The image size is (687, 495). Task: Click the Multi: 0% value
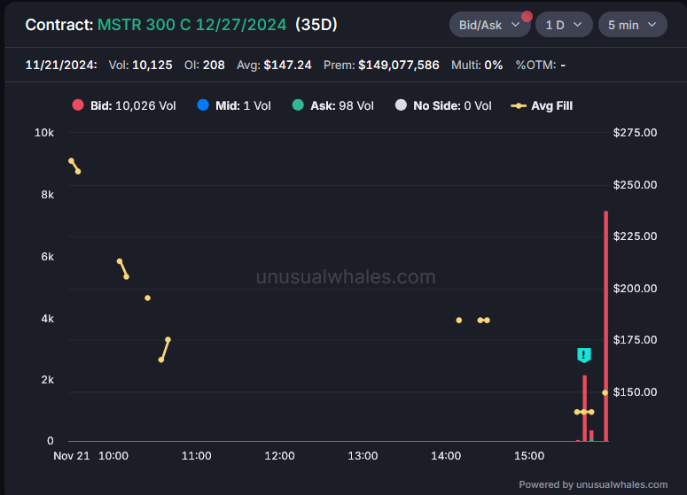tap(477, 66)
